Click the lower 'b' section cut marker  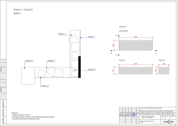tap(117, 55)
